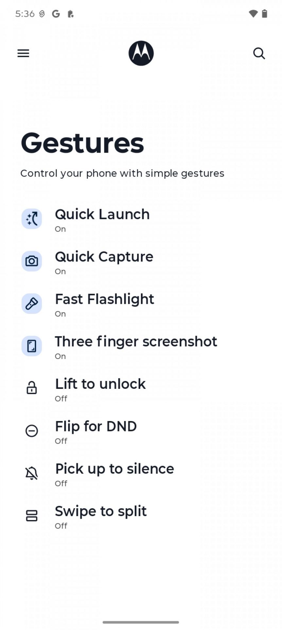Open the hamburger navigation menu
Image resolution: width=282 pixels, height=630 pixels.
(x=23, y=53)
